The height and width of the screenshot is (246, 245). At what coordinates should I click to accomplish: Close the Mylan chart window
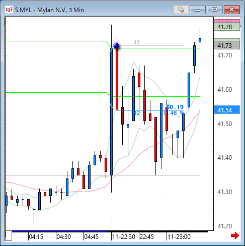(x=232, y=10)
